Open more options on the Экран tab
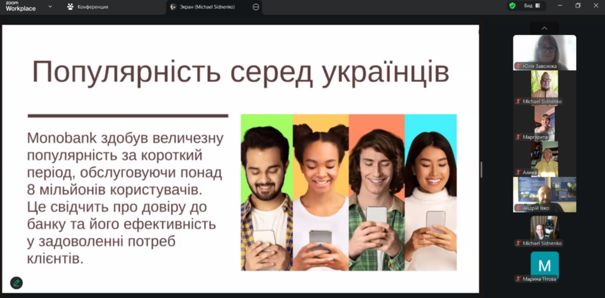 tap(255, 7)
